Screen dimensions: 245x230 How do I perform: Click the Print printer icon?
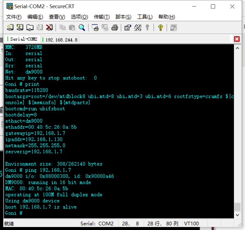[x=115, y=28]
